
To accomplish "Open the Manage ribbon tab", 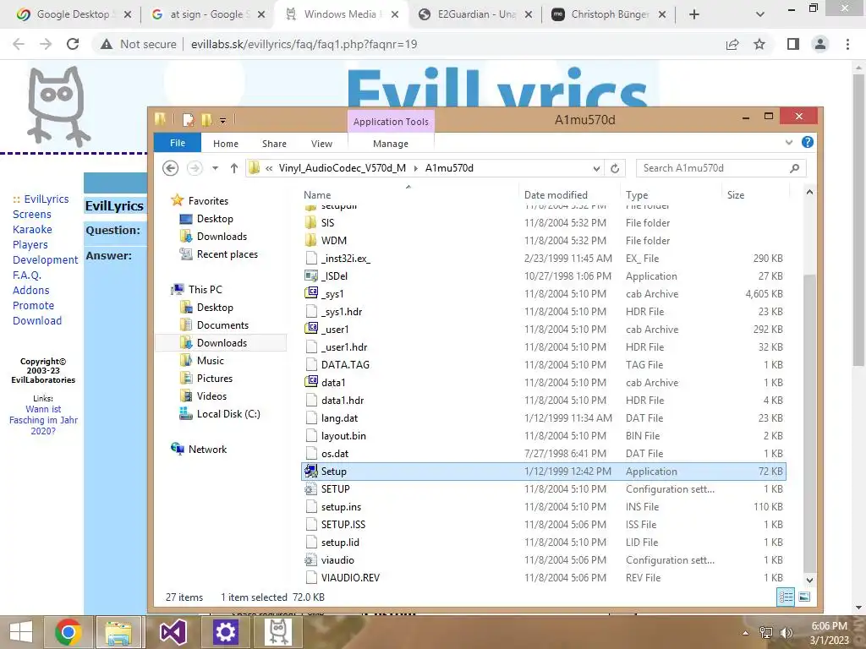I will coord(391,144).
